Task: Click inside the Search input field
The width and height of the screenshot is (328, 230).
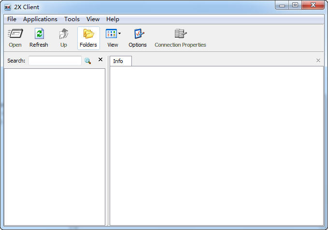Action: click(55, 61)
